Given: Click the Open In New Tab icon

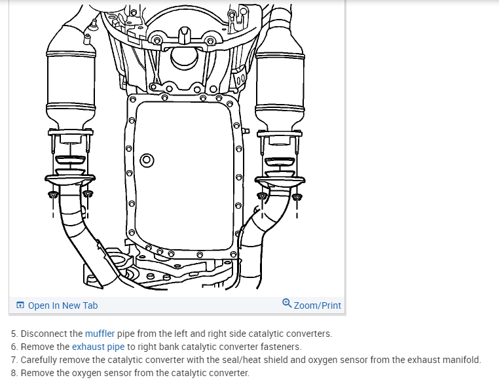Looking at the screenshot, I should 20,305.
